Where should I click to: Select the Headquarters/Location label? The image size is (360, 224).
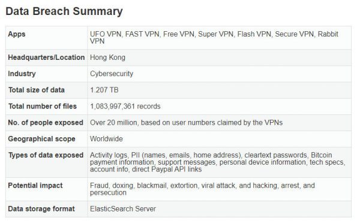[46, 57]
